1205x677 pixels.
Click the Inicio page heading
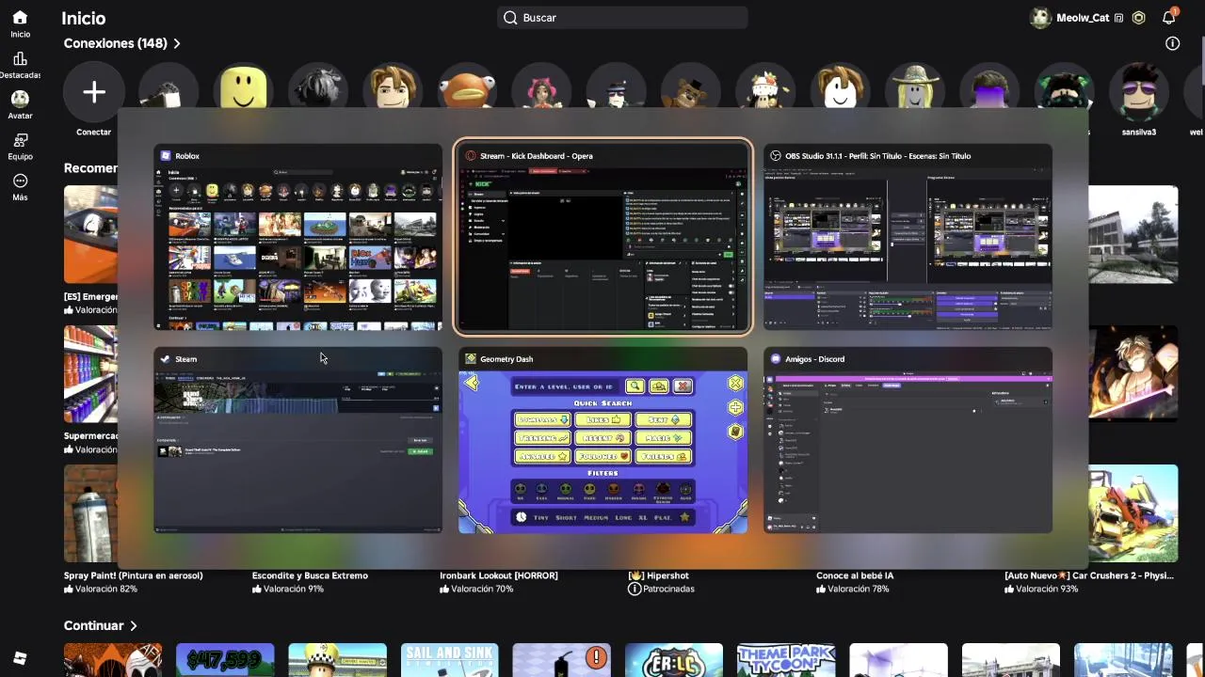[84, 18]
